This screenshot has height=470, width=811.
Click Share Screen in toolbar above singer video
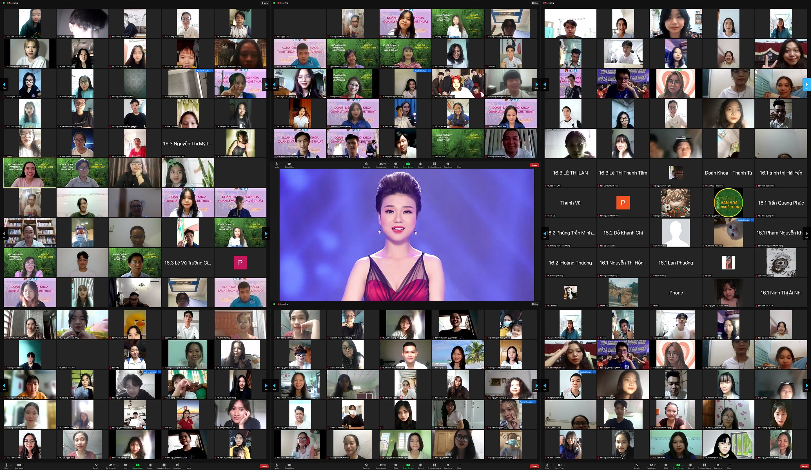tap(408, 164)
